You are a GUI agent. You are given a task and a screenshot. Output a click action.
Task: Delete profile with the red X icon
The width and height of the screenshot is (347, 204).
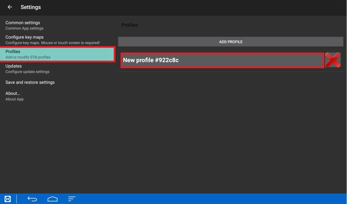click(x=332, y=60)
